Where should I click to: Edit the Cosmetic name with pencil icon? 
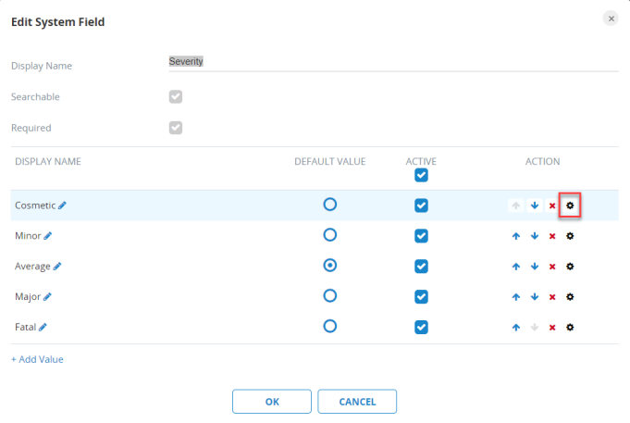(x=63, y=205)
